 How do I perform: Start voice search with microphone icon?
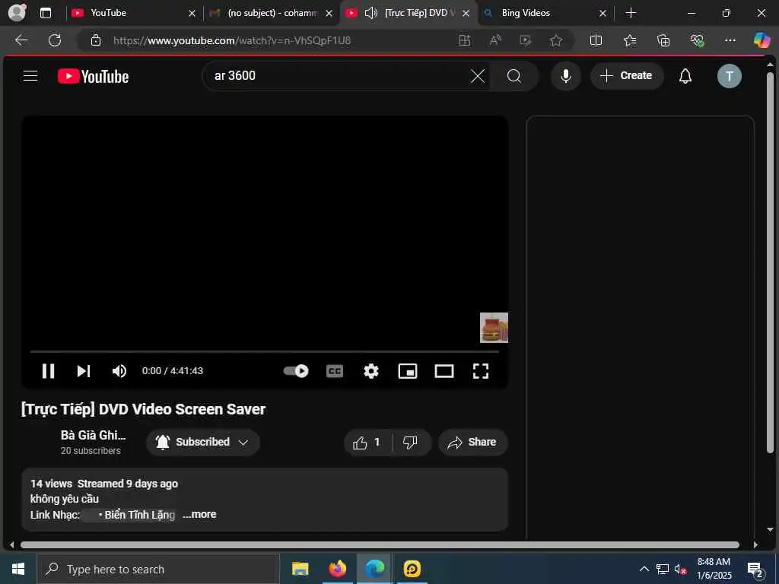pos(565,76)
